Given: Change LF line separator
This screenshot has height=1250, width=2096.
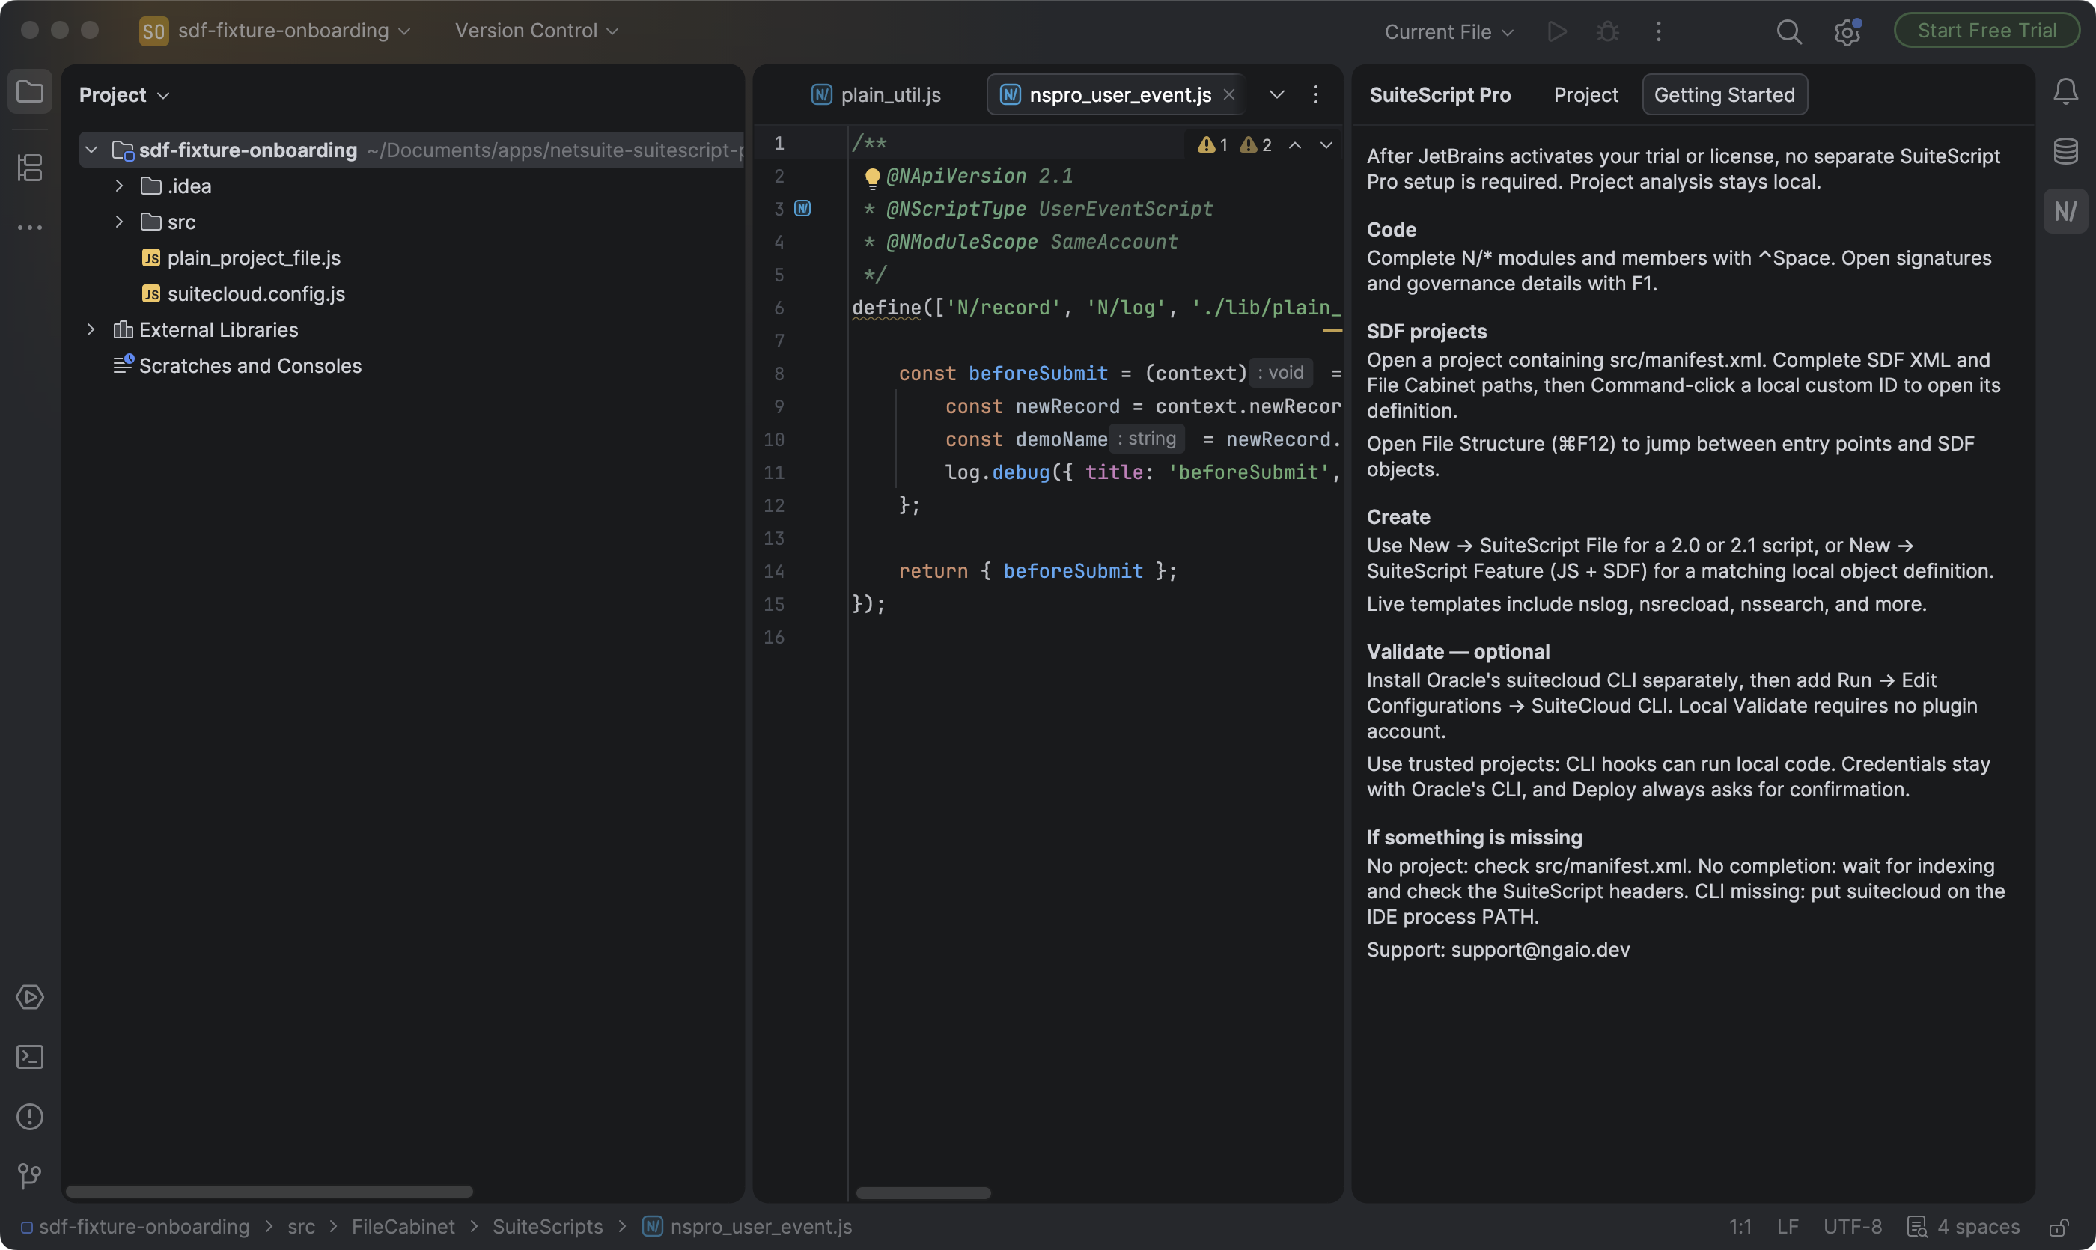Looking at the screenshot, I should (x=1788, y=1228).
